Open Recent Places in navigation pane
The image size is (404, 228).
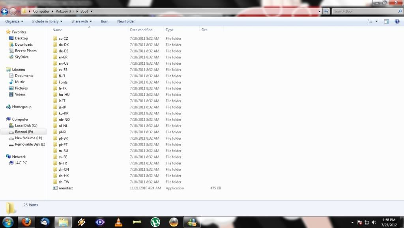(x=26, y=51)
